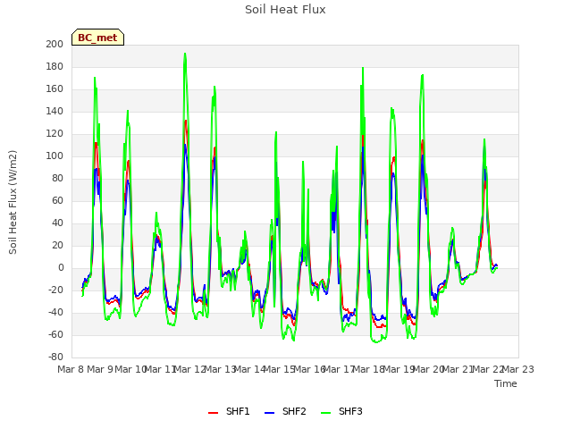Toggle the SHF2 legend entry
This screenshot has width=572, height=429.
pos(285,411)
